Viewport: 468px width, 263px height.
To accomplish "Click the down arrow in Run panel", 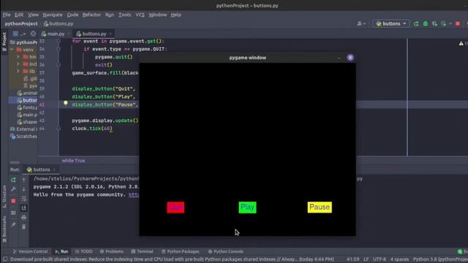I will tap(24, 189).
